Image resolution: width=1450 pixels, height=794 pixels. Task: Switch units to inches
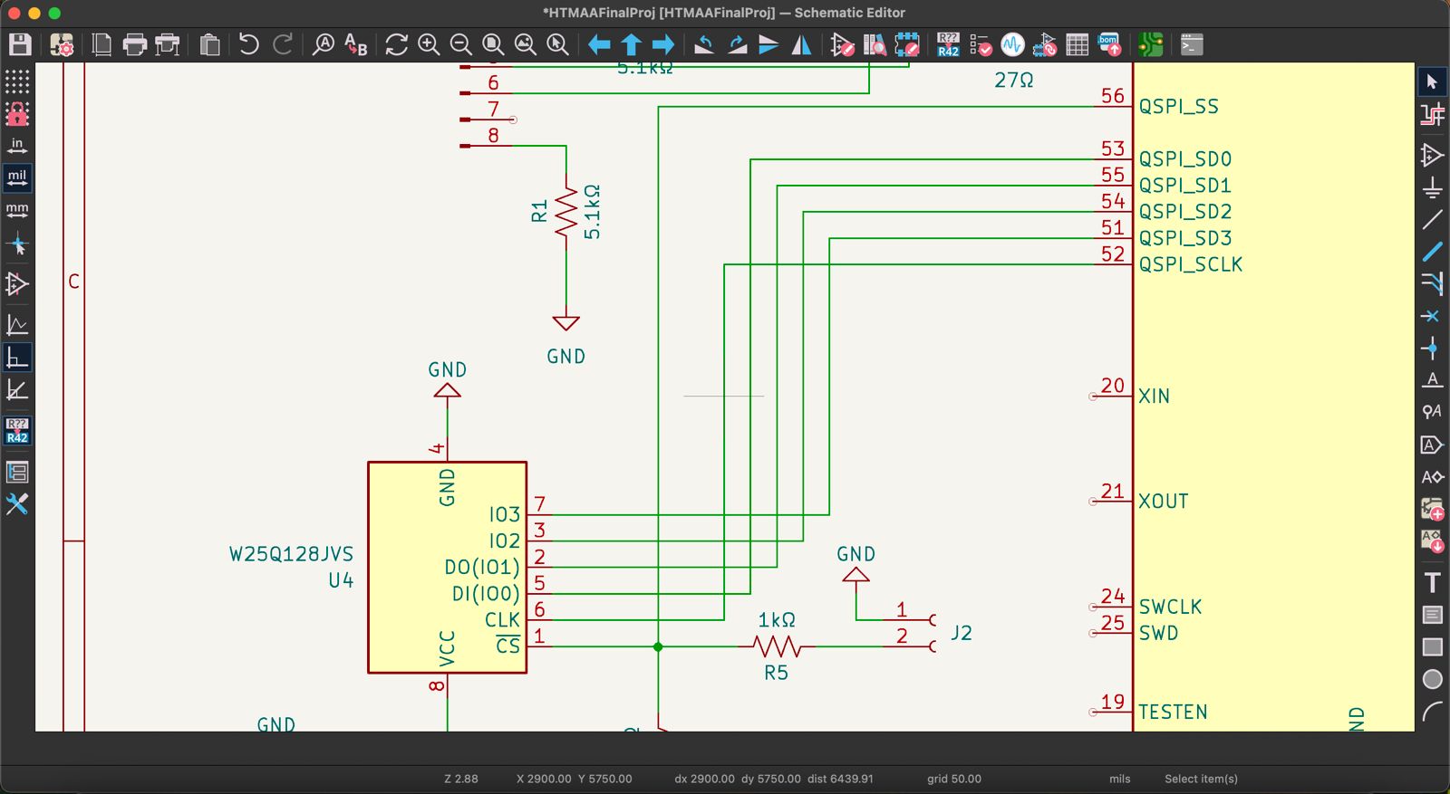click(x=17, y=146)
